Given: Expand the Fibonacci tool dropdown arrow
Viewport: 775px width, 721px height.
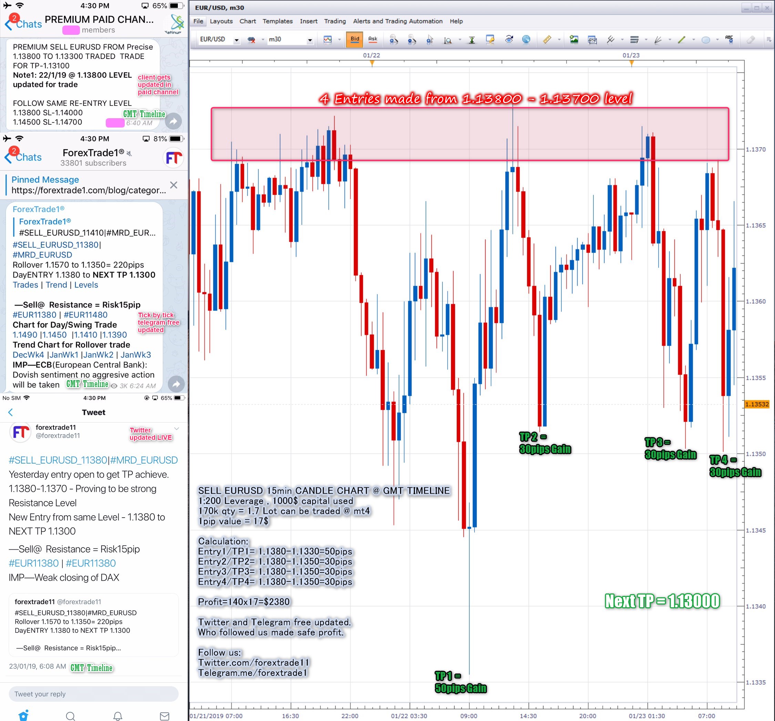Looking at the screenshot, I should pos(646,40).
